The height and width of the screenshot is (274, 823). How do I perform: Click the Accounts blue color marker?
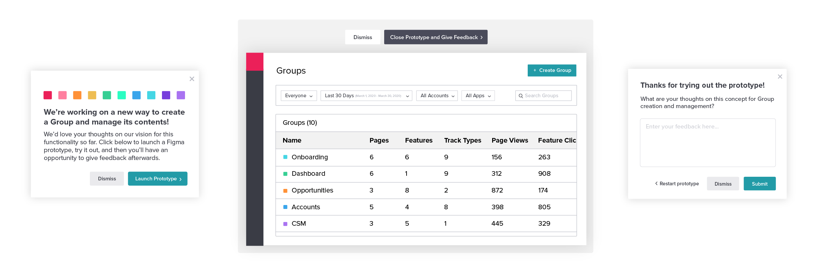285,207
